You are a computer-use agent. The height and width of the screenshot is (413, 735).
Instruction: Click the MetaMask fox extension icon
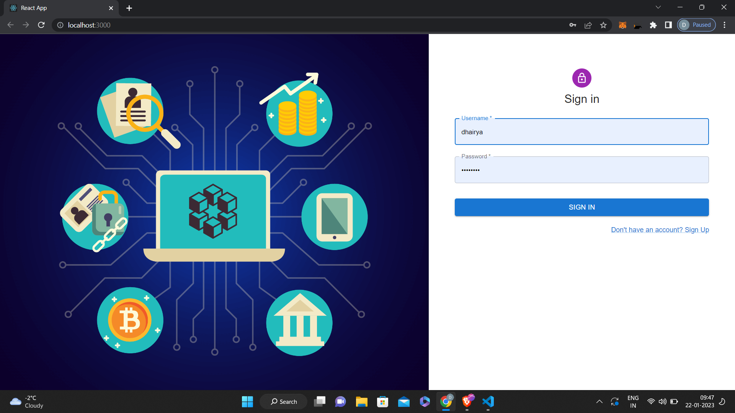coord(622,25)
